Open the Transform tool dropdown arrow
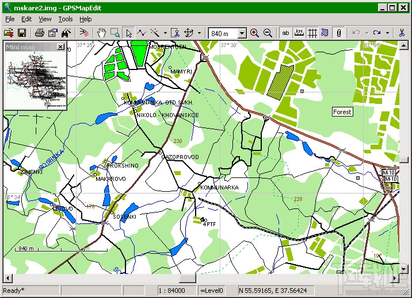412x298 pixels. coord(199,33)
